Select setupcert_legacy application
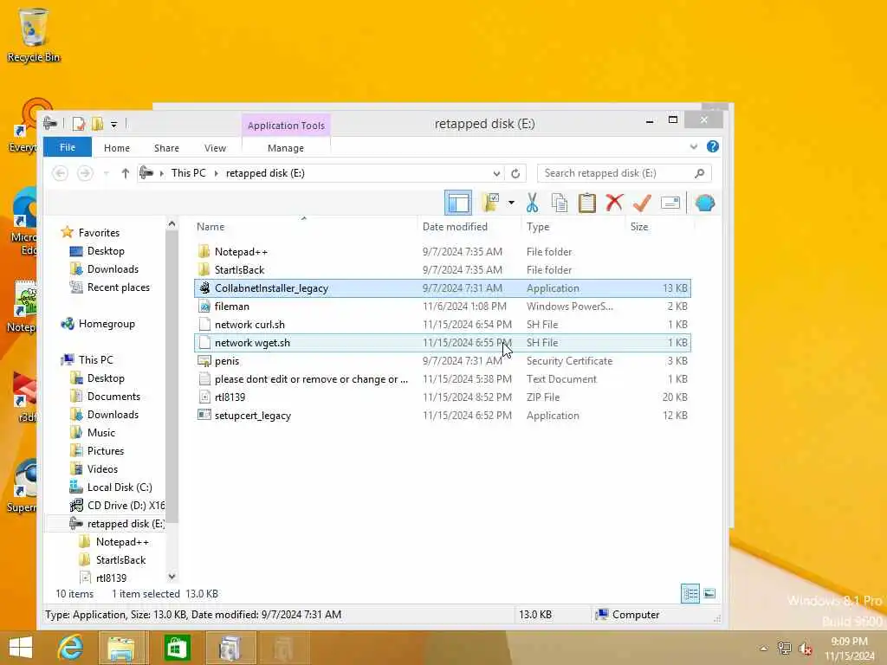The width and height of the screenshot is (887, 665). coord(443,415)
